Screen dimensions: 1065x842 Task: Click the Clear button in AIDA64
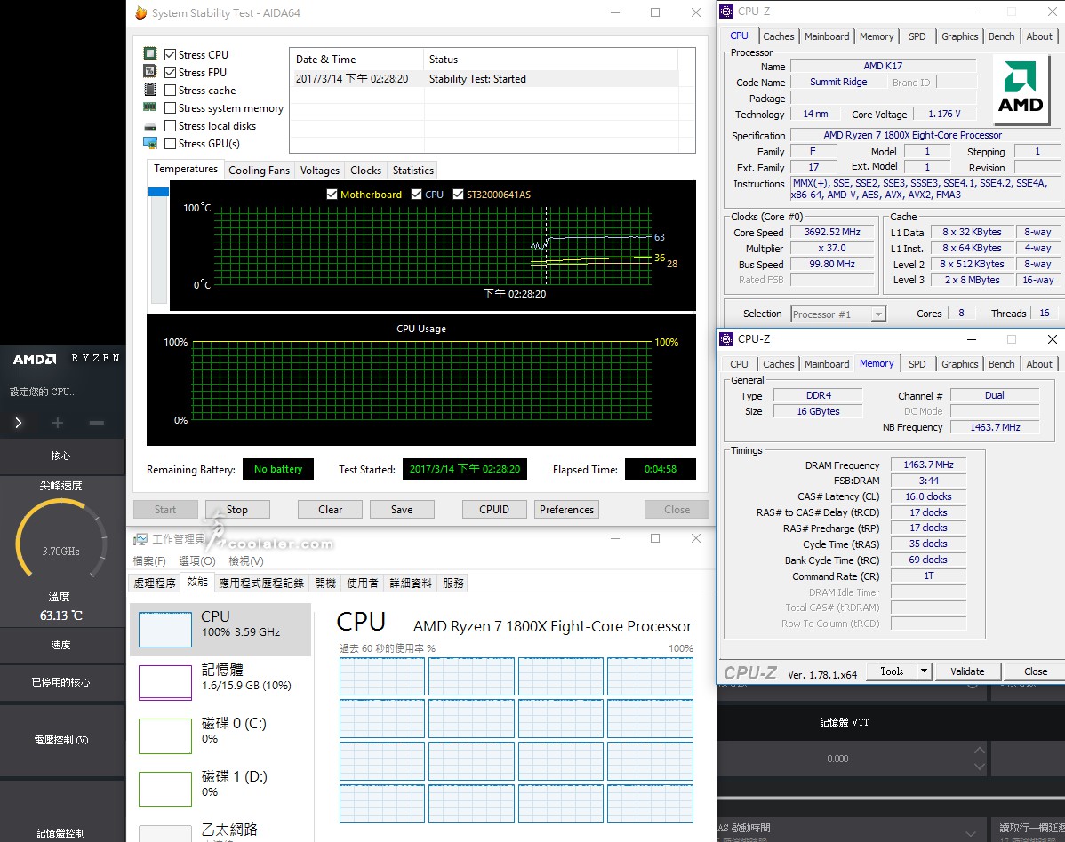[x=330, y=510]
